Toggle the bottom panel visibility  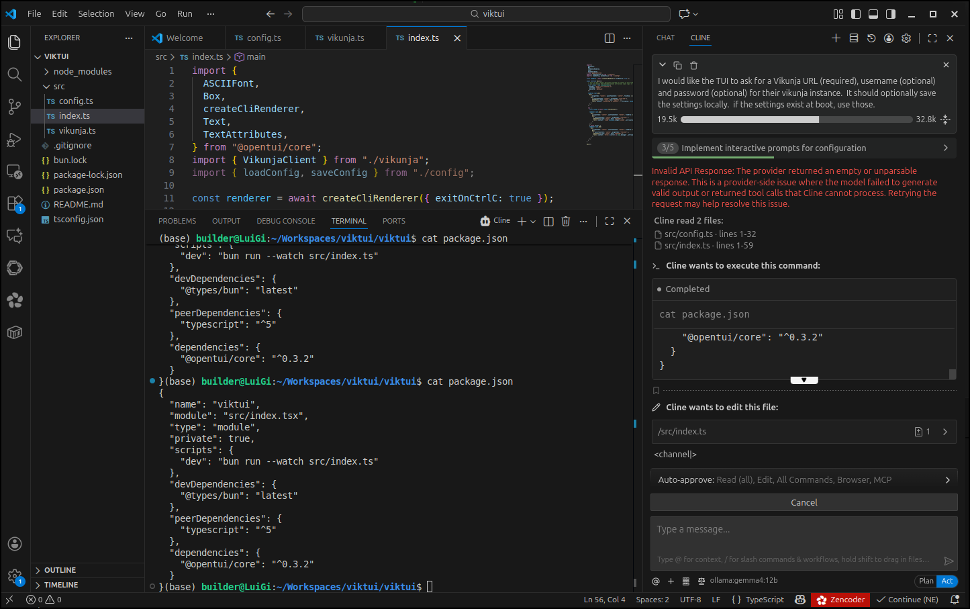[x=873, y=13]
